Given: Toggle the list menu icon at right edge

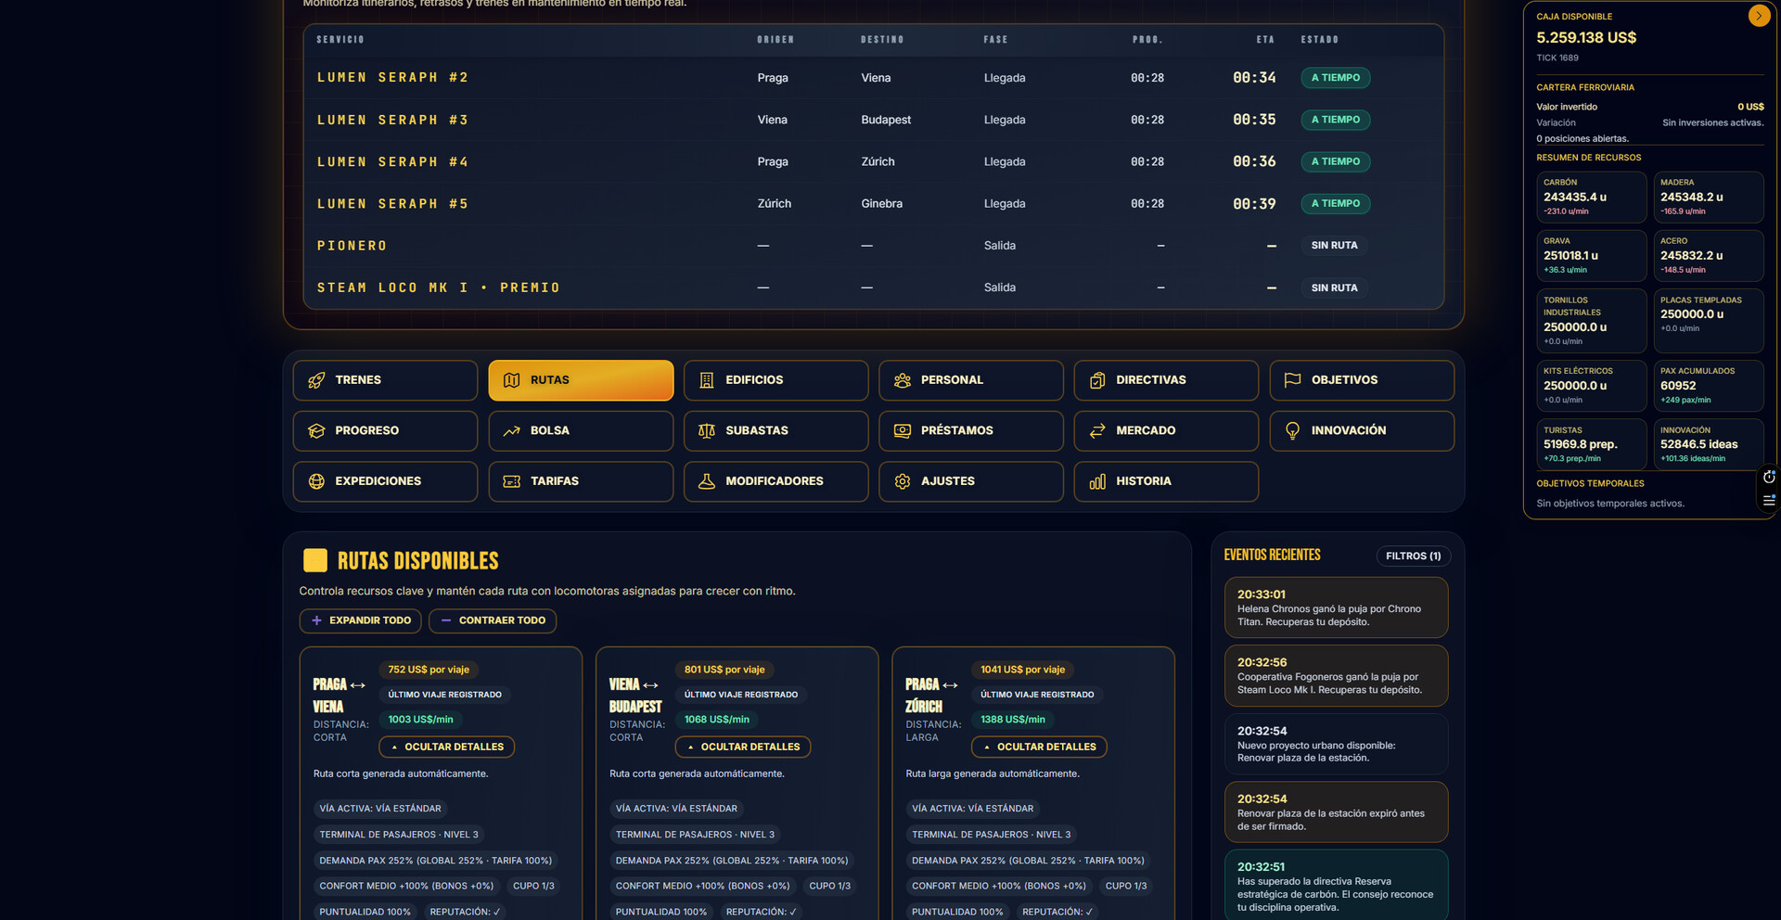Looking at the screenshot, I should pos(1769,500).
